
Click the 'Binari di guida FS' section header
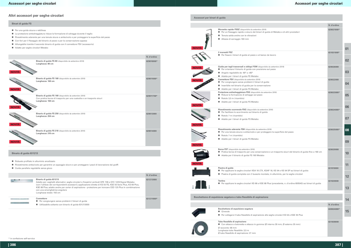tap(85, 23)
